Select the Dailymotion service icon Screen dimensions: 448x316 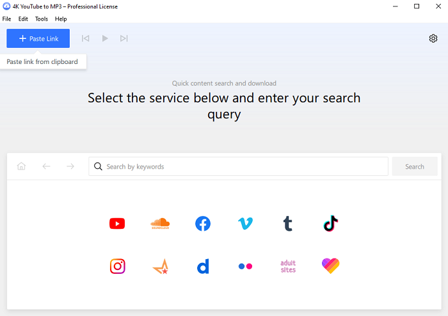(203, 266)
